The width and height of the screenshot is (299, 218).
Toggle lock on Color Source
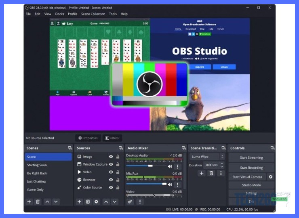pos(118,187)
